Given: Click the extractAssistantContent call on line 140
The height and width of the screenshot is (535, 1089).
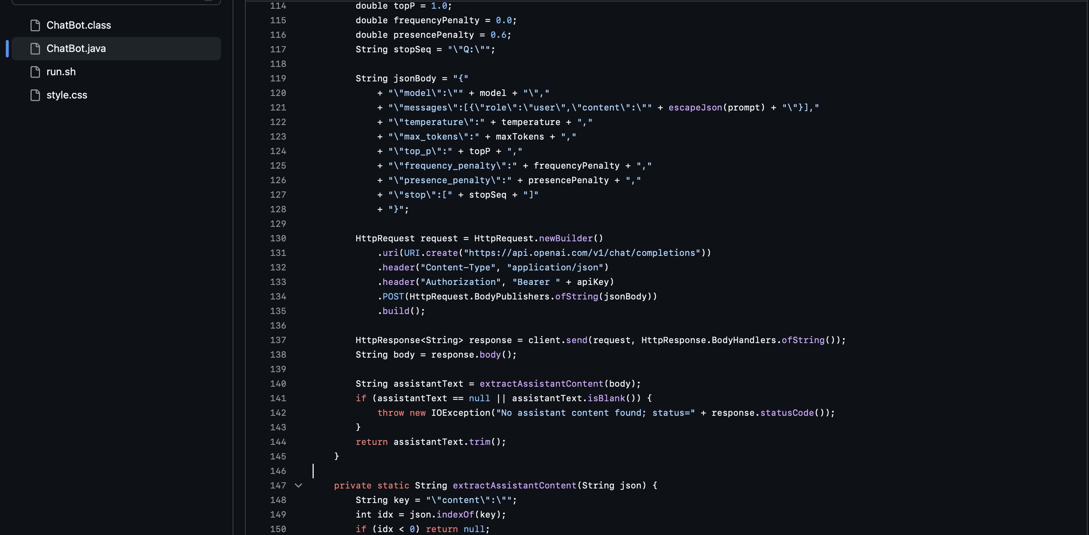Looking at the screenshot, I should tap(541, 384).
